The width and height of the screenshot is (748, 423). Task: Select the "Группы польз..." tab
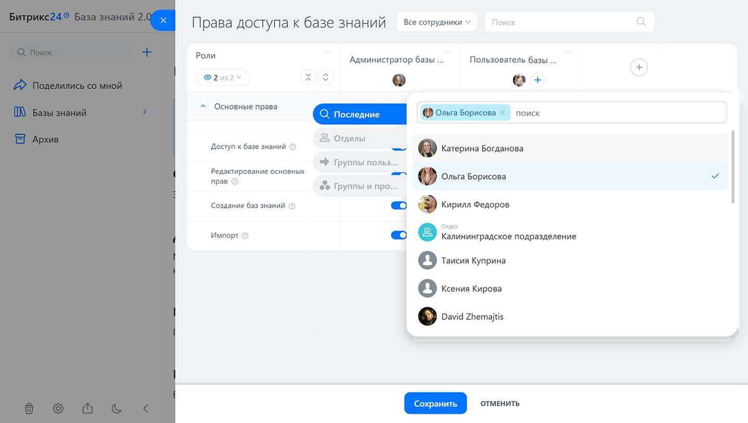click(360, 162)
